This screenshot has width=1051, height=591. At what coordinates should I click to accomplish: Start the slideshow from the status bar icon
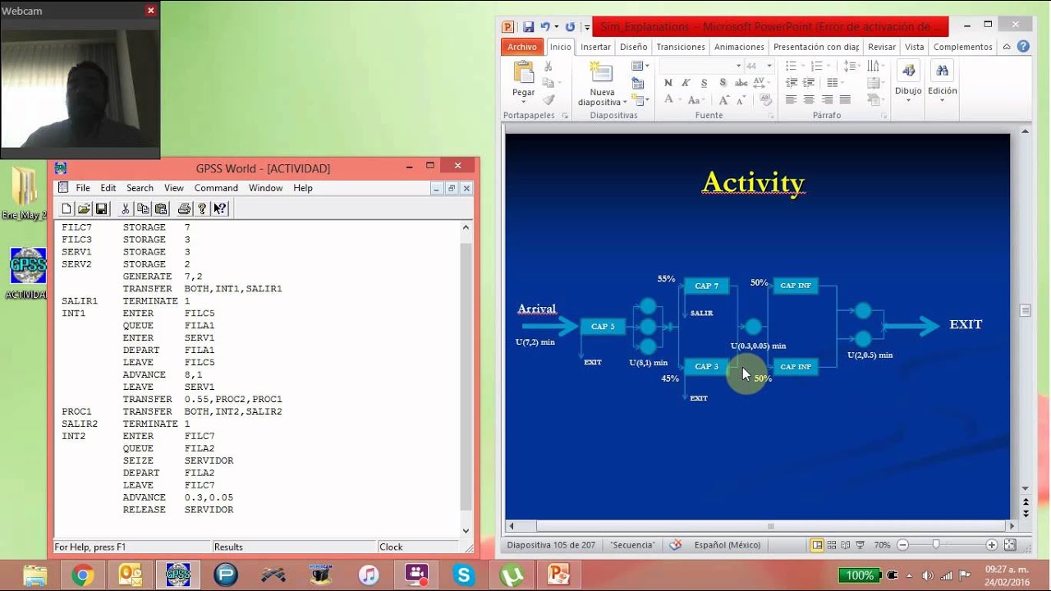pos(860,545)
